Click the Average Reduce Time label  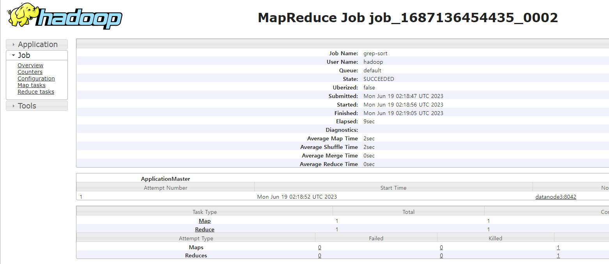[x=329, y=164]
